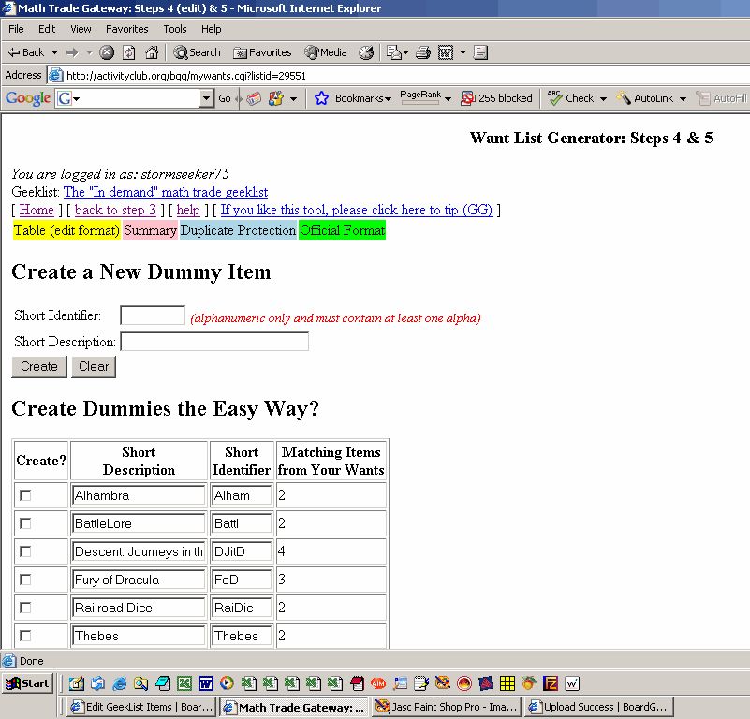750x719 pixels.
Task: Click the Refresh page icon
Action: click(128, 52)
